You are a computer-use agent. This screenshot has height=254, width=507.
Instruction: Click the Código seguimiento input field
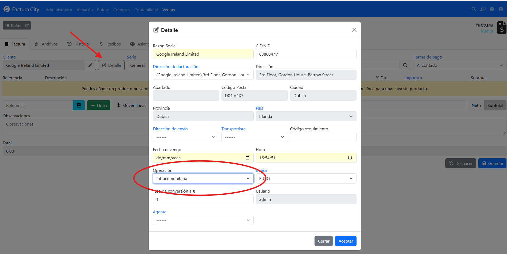click(x=323, y=137)
